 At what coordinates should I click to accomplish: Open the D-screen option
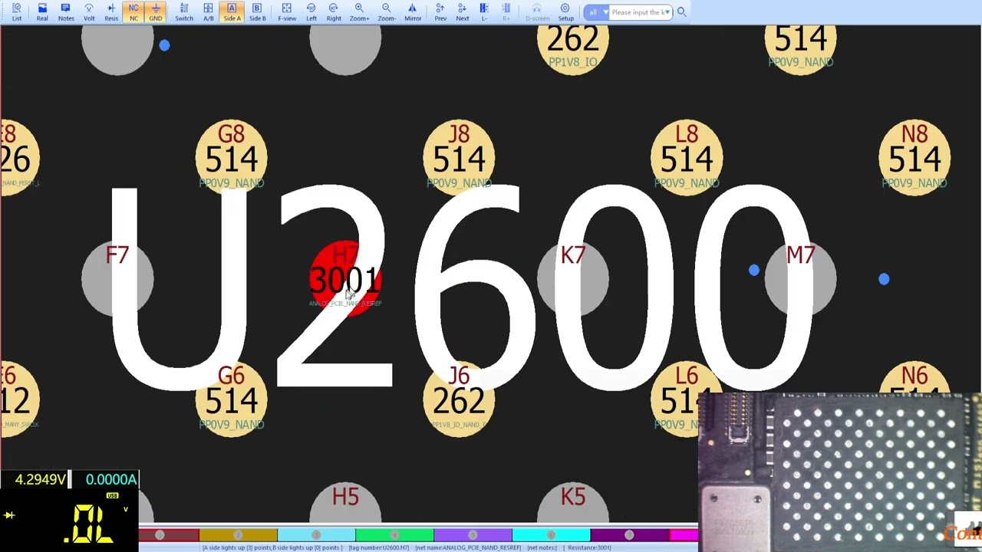coord(537,11)
